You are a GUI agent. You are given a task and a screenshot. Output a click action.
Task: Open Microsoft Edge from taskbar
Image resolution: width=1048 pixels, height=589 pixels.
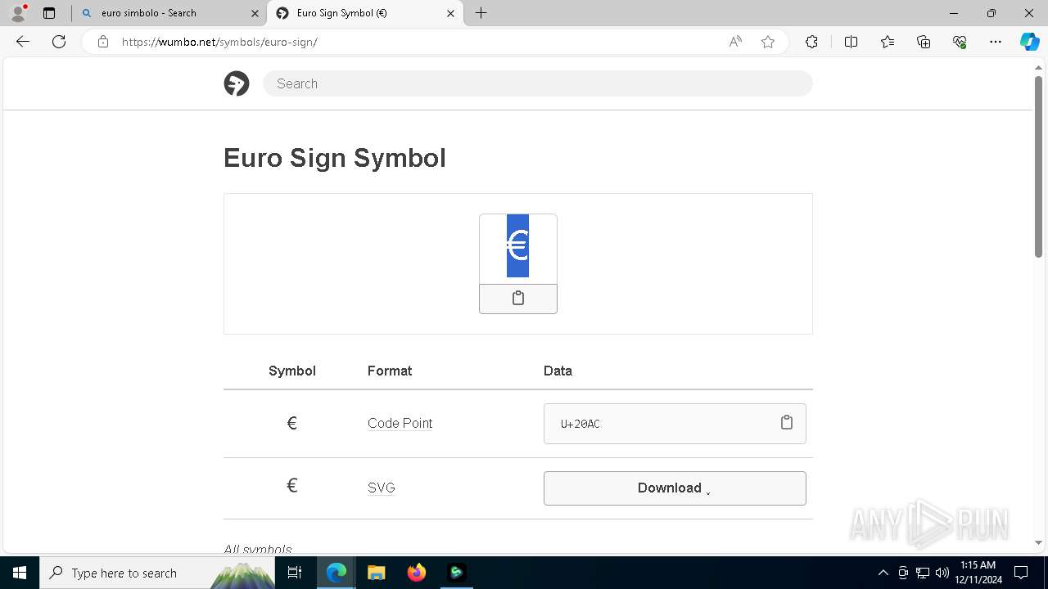(x=337, y=573)
